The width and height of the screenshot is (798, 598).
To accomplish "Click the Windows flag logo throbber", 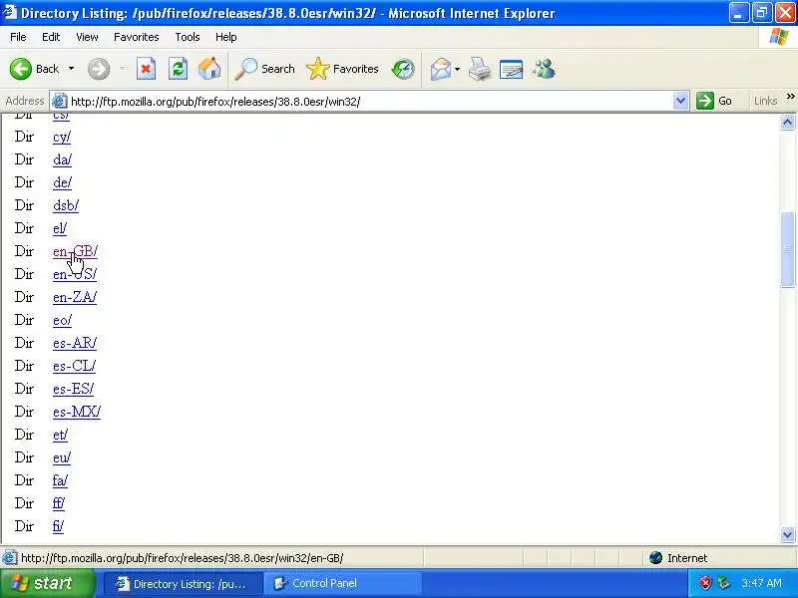I will [x=779, y=37].
